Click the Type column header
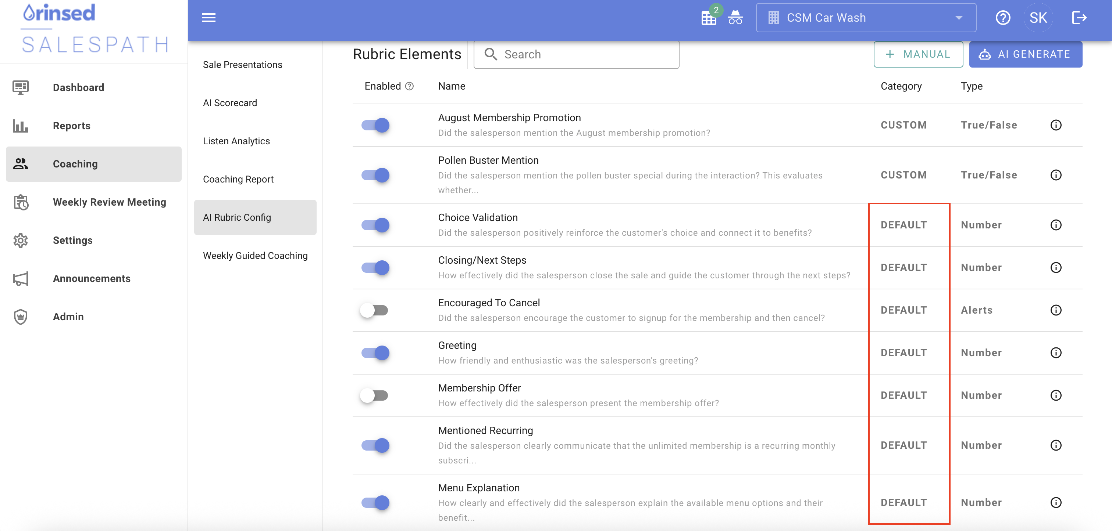Image resolution: width=1112 pixels, height=531 pixels. 971,86
